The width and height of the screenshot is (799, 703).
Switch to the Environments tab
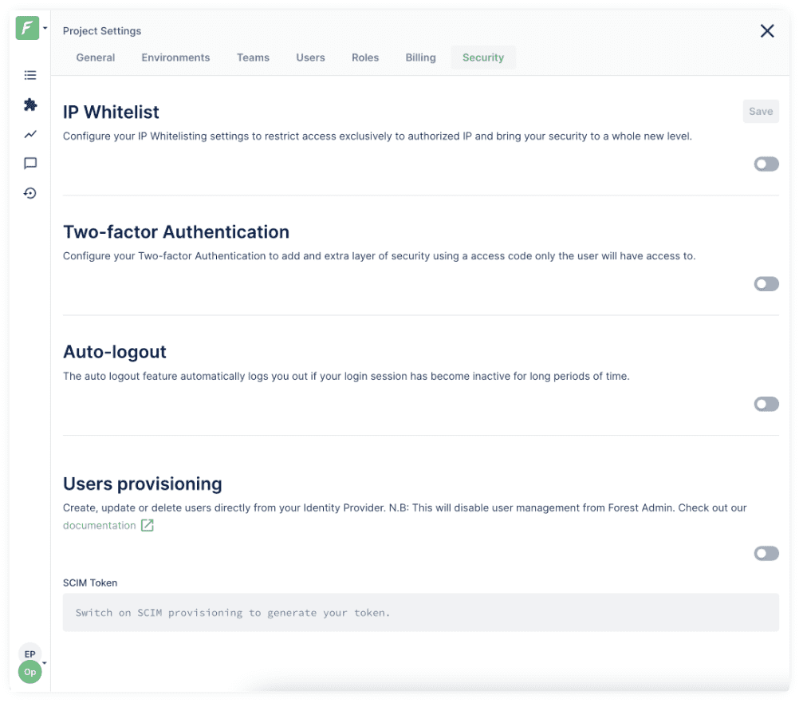pyautogui.click(x=175, y=57)
